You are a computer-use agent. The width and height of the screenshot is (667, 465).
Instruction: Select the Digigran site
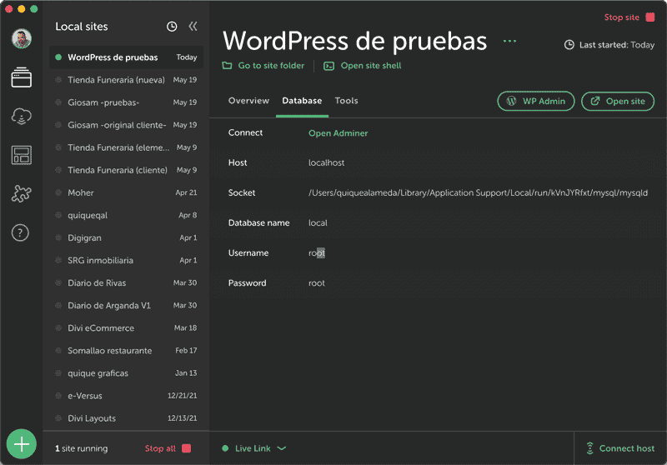(127, 237)
